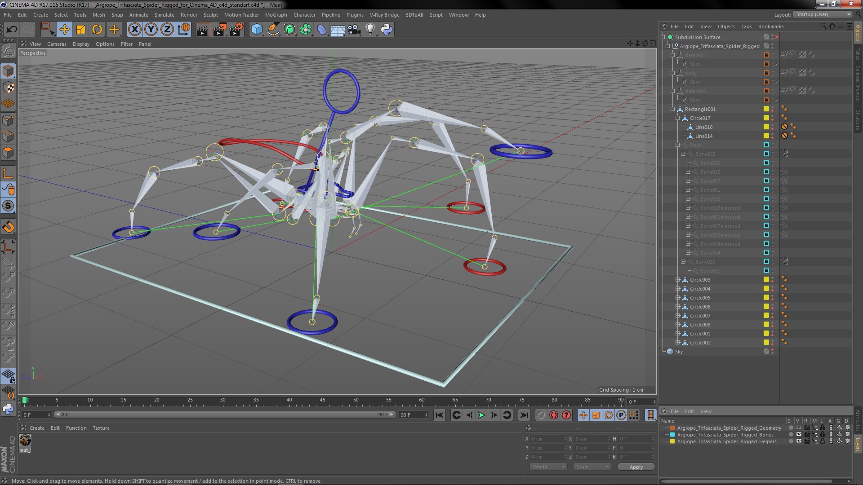Add a Camera object
Screen dimensions: 863x485
coord(354,30)
